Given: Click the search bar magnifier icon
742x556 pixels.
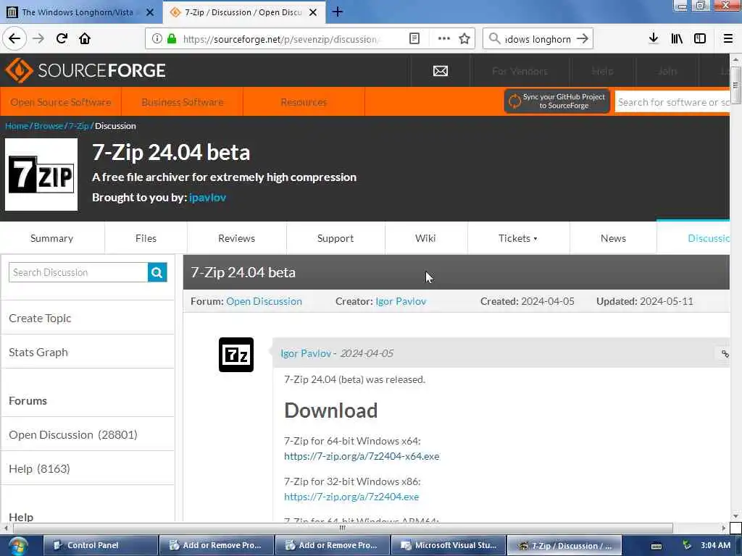Looking at the screenshot, I should pyautogui.click(x=494, y=39).
